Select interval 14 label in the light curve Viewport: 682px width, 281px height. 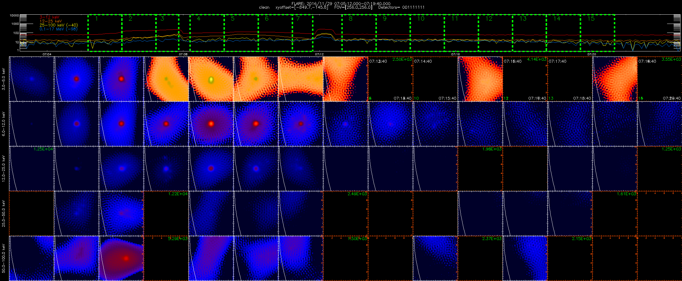click(557, 19)
